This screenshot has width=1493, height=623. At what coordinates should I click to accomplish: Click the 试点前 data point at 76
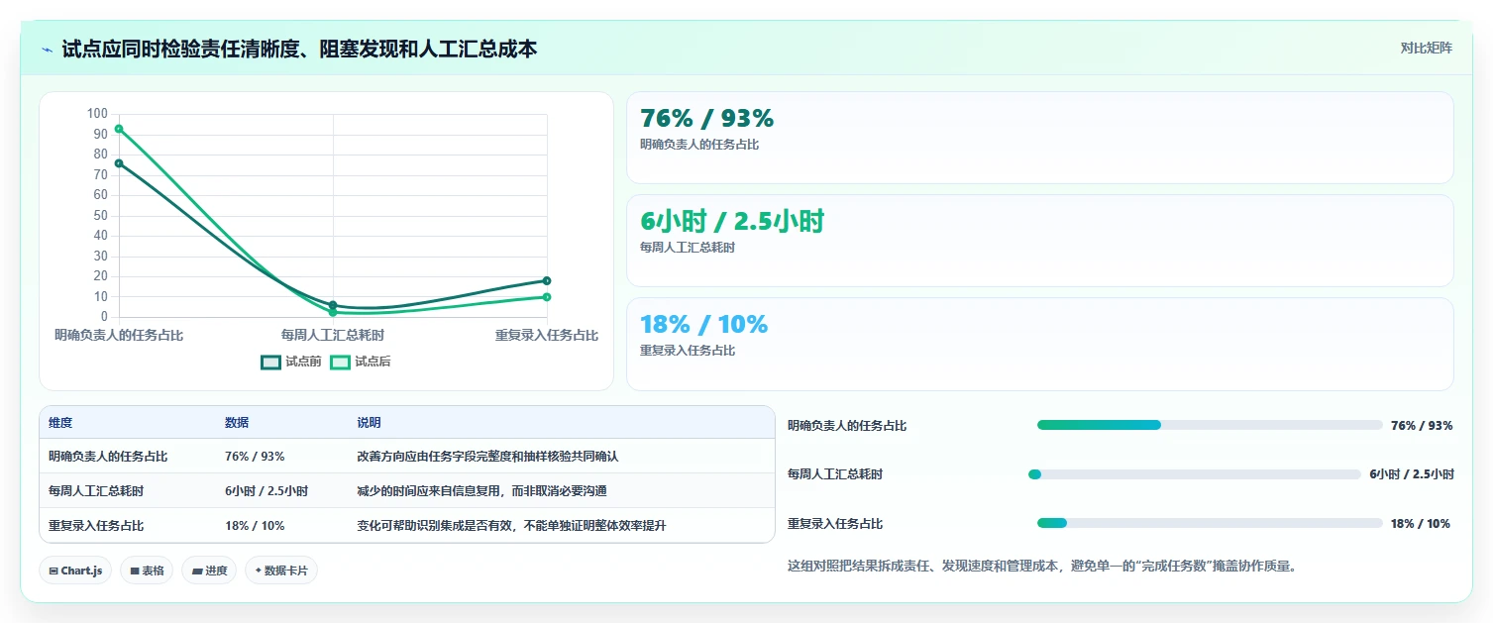pyautogui.click(x=119, y=163)
